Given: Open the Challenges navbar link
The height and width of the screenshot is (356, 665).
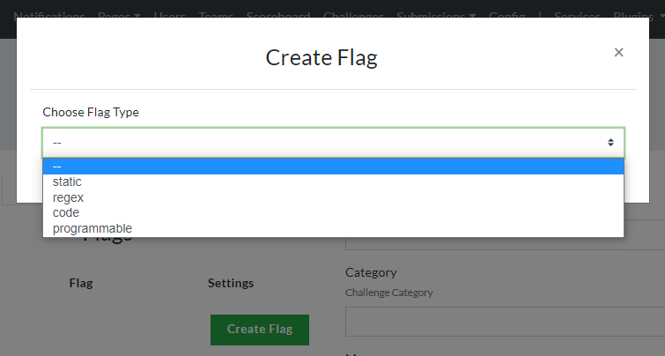Looking at the screenshot, I should point(353,17).
